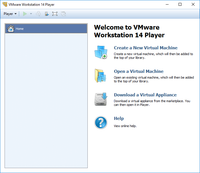
Task: Click the 'Open an existing virtual machine' description
Action: (x=154, y=79)
